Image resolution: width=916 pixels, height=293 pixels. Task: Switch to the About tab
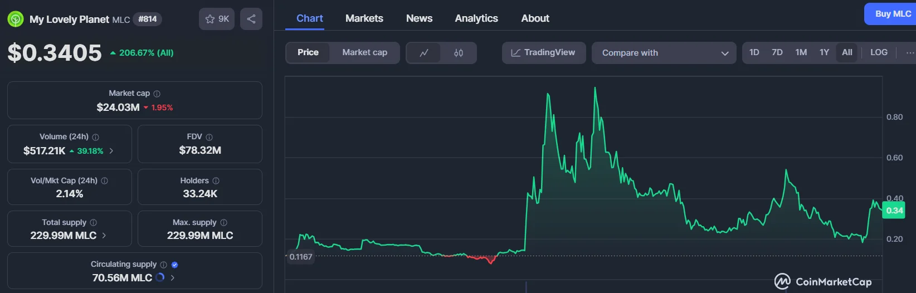[535, 18]
